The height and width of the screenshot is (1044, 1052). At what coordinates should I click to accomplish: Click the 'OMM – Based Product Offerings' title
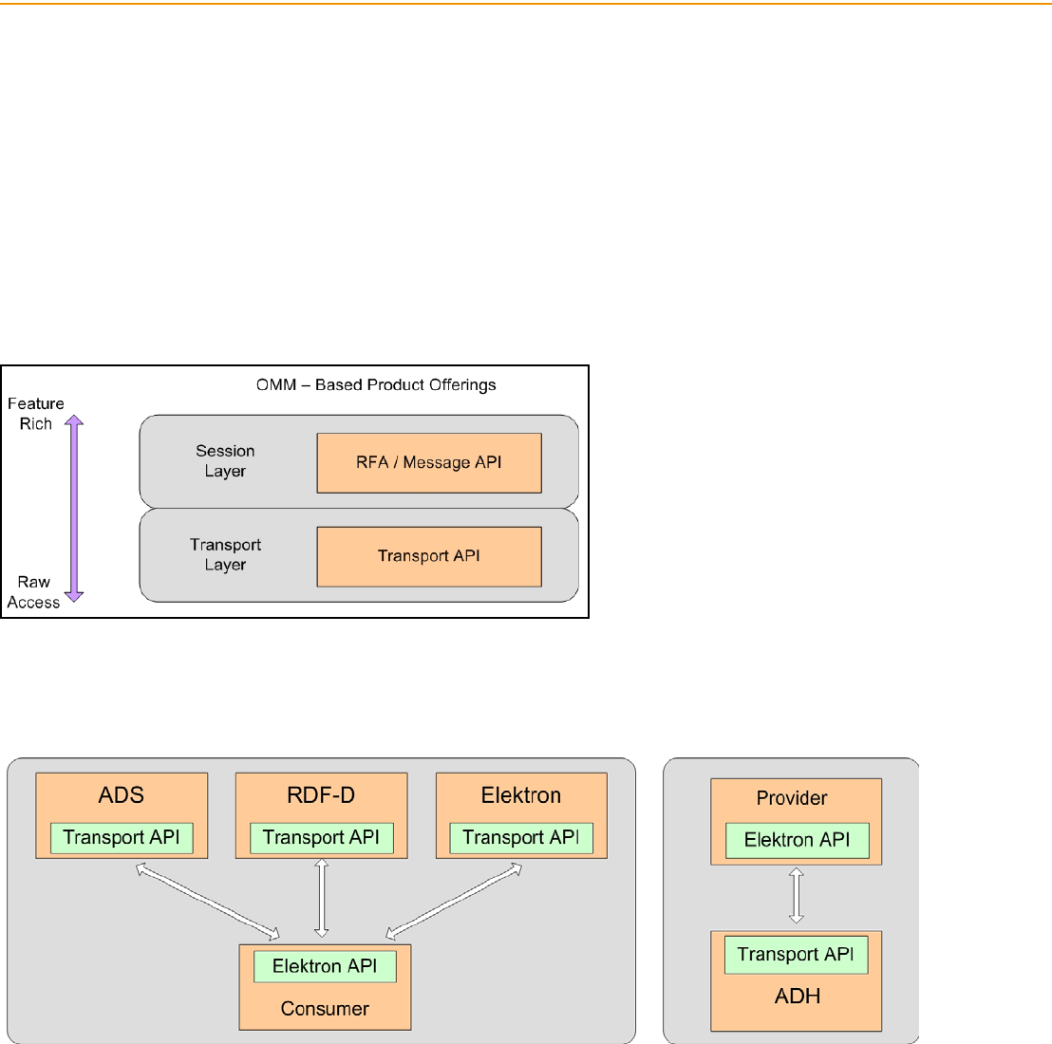376,385
